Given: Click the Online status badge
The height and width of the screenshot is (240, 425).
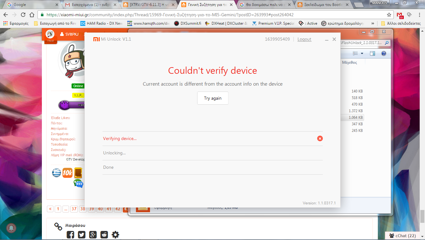Looking at the screenshot, I should tap(78, 86).
